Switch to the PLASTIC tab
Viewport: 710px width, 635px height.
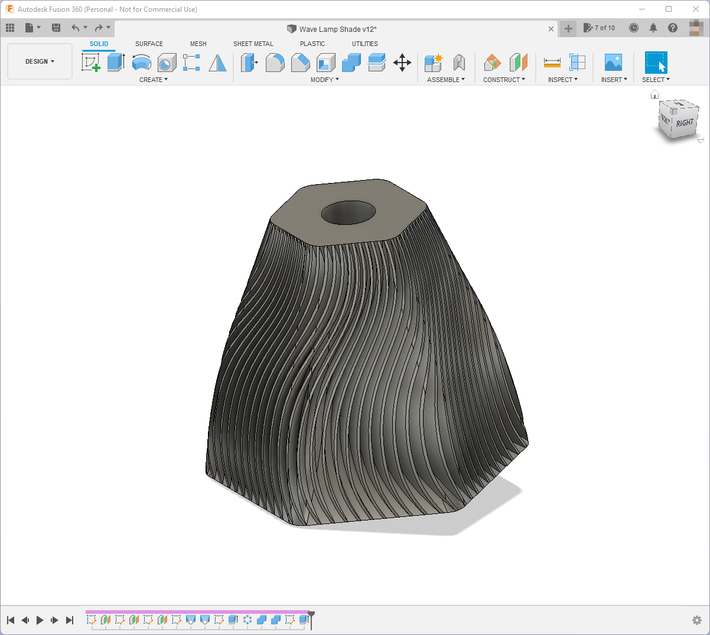[312, 44]
